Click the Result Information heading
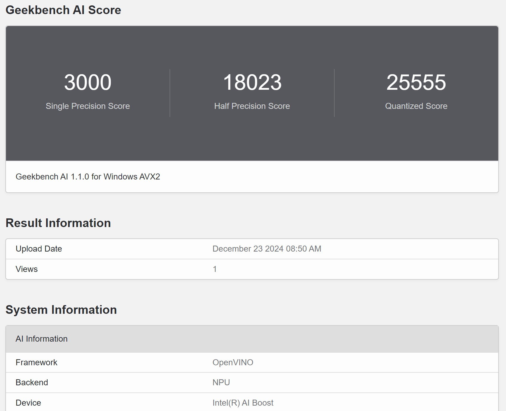Screen dimensions: 506x411 59,223
